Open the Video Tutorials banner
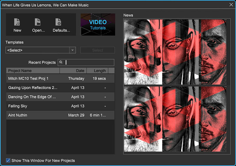 [x=98, y=24]
